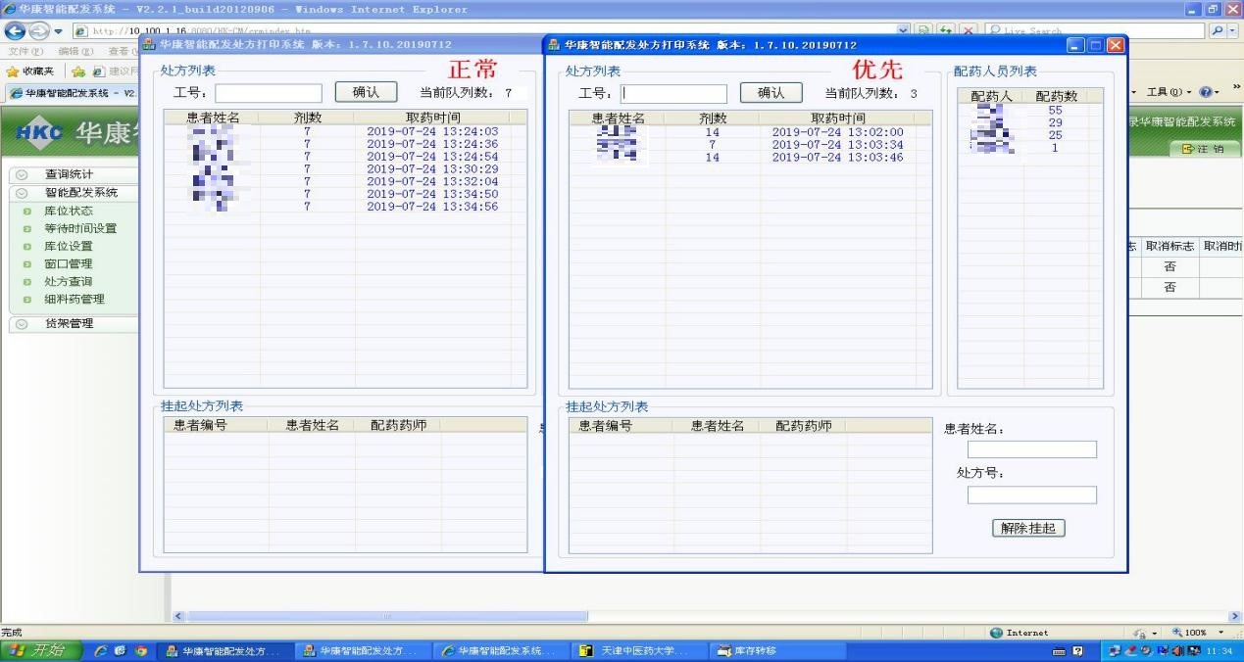Click the Internet zone status bar indicator
Screen dimensions: 1244x662
coord(1020,633)
